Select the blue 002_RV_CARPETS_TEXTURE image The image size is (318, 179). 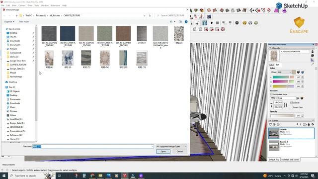point(68,34)
